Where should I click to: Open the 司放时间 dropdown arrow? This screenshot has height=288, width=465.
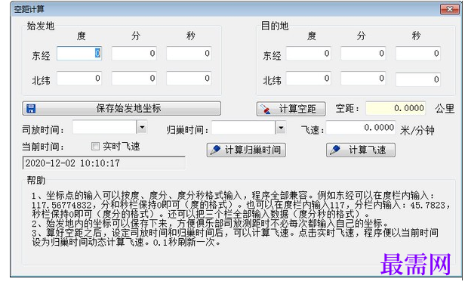pyautogui.click(x=142, y=128)
